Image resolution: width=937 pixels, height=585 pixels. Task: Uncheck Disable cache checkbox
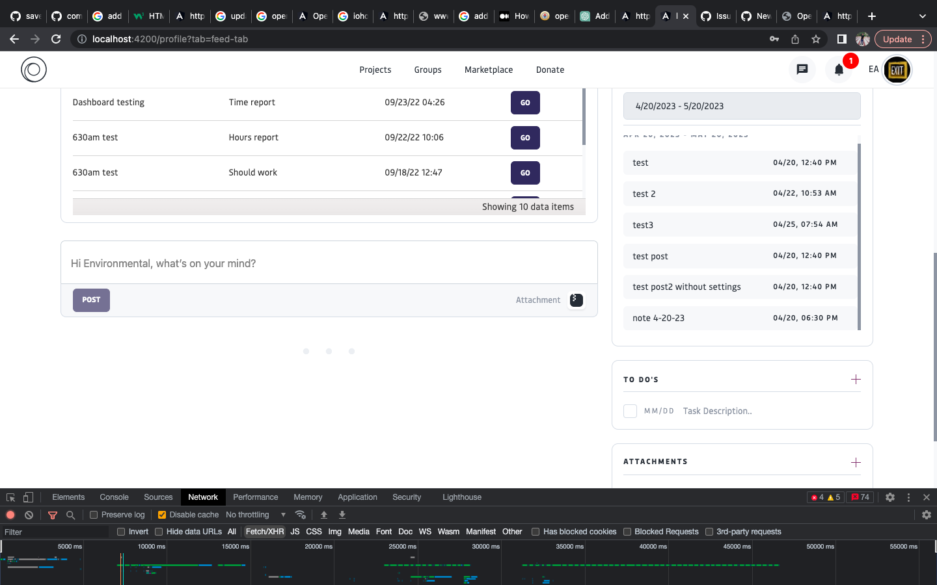[x=162, y=515]
